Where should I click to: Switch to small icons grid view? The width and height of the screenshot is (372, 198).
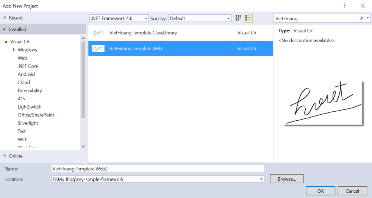[238, 18]
